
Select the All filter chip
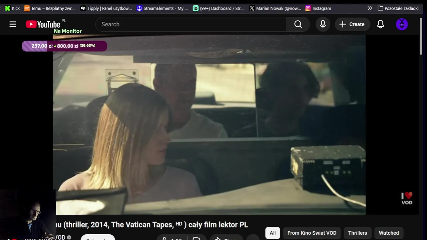tap(273, 233)
